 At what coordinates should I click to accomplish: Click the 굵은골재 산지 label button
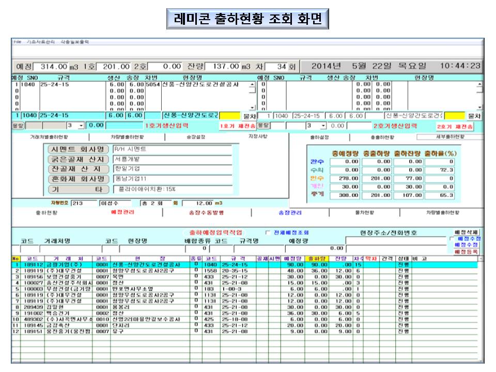[78, 160]
